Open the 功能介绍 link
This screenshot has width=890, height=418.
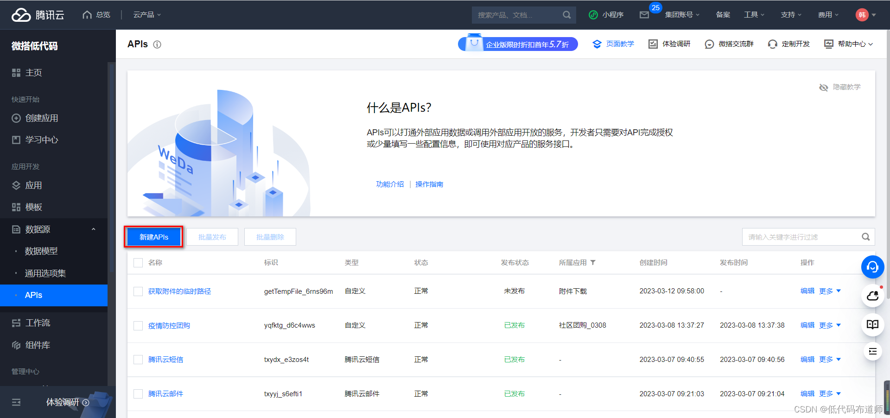(x=390, y=184)
